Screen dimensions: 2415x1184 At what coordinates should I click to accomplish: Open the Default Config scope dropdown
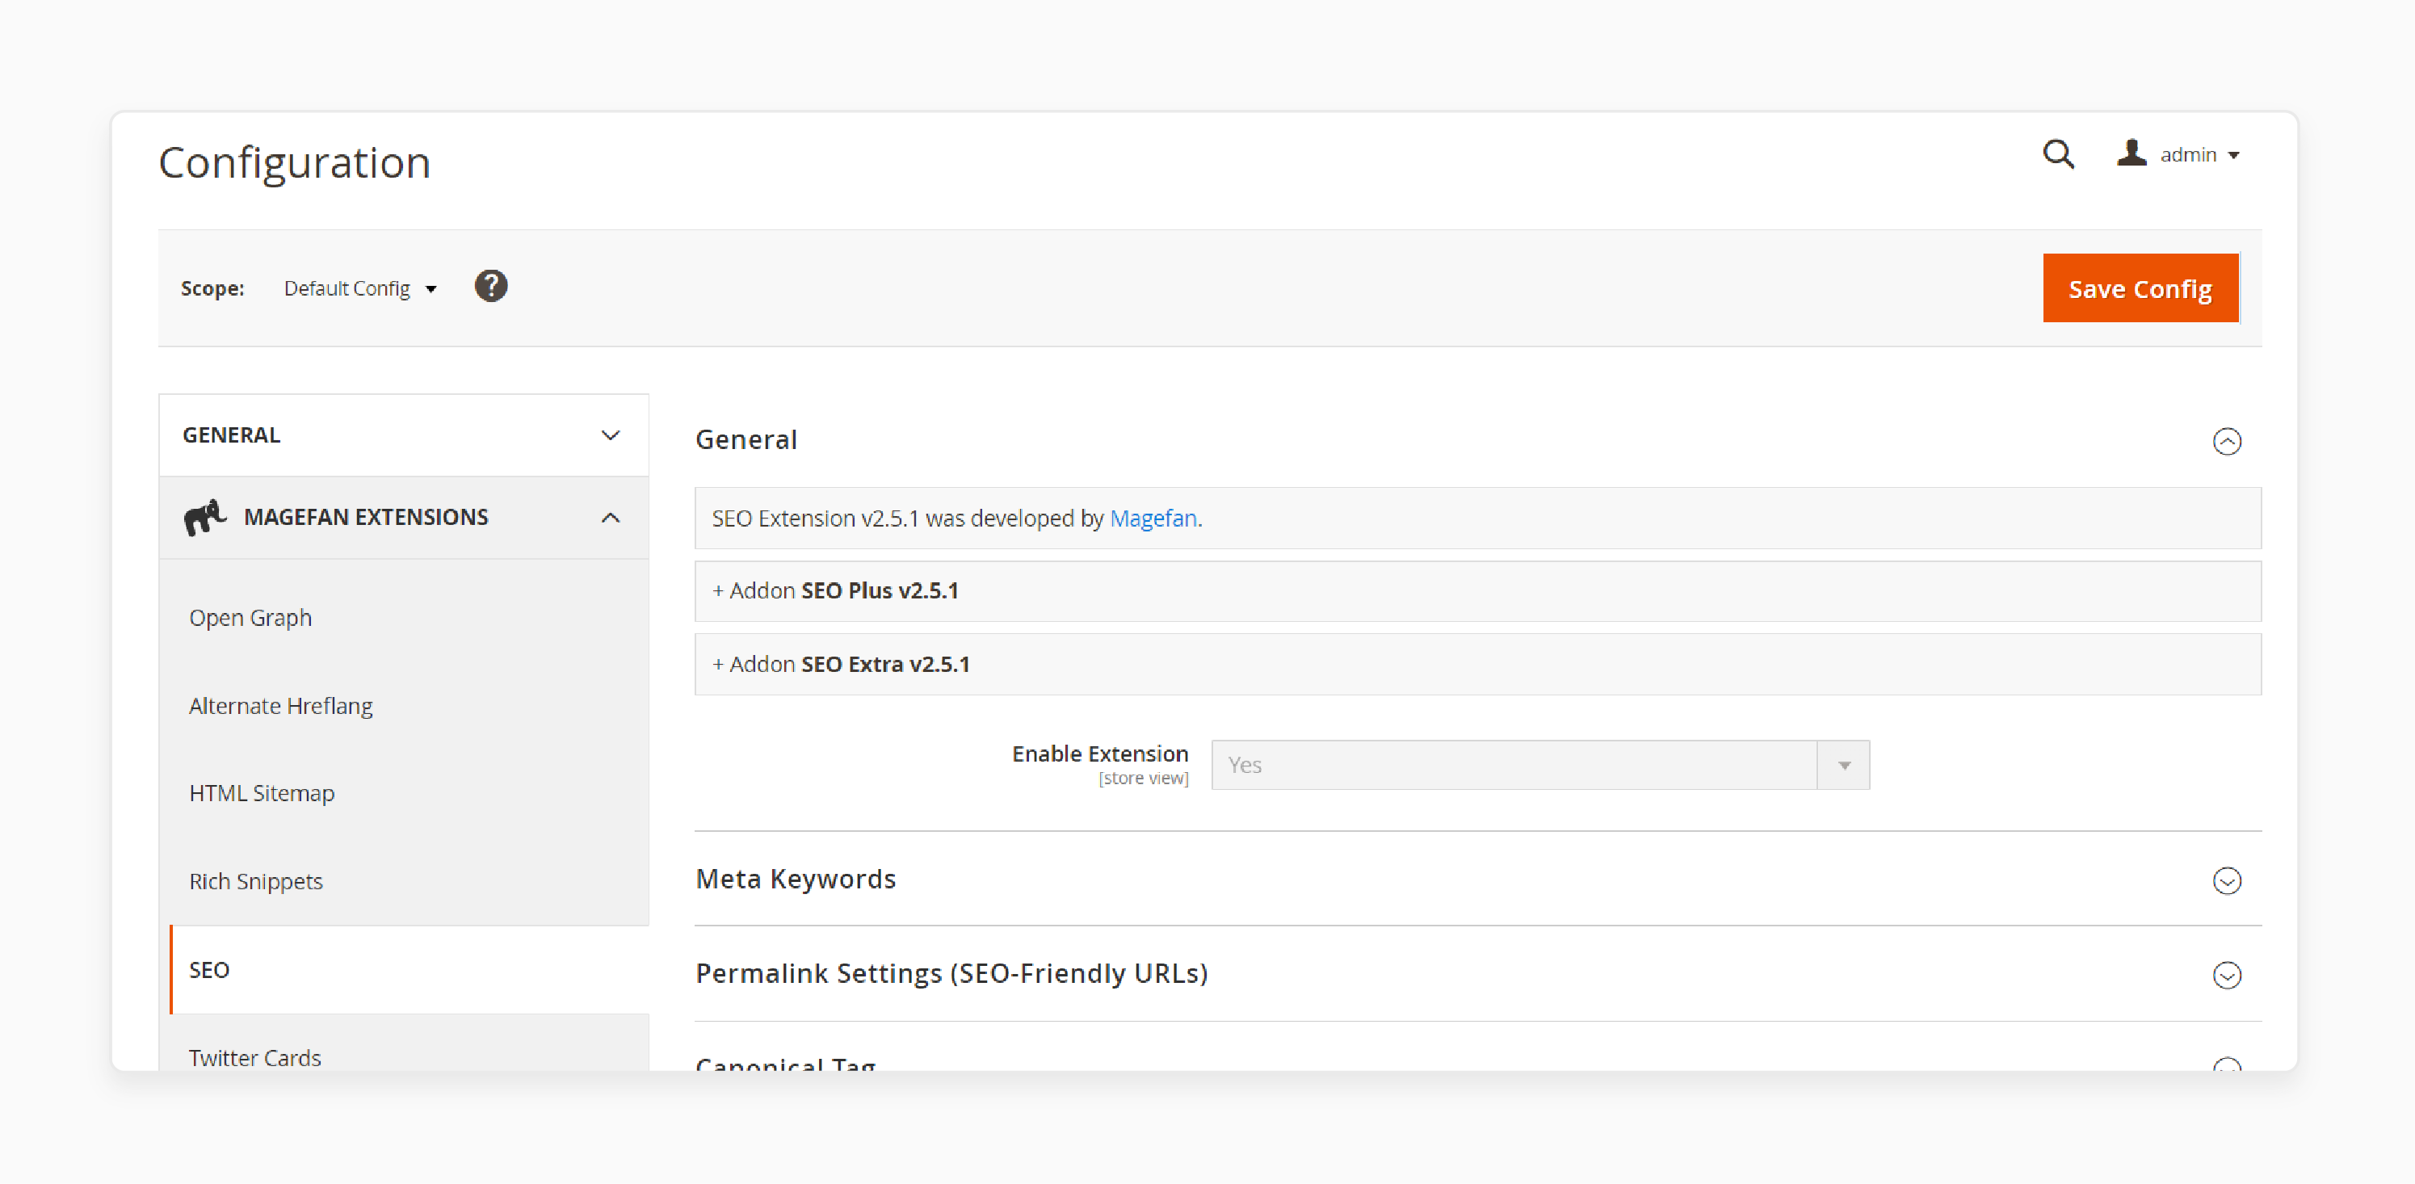(360, 288)
